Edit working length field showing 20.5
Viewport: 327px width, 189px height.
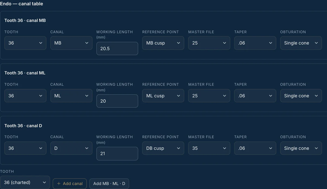pos(117,49)
